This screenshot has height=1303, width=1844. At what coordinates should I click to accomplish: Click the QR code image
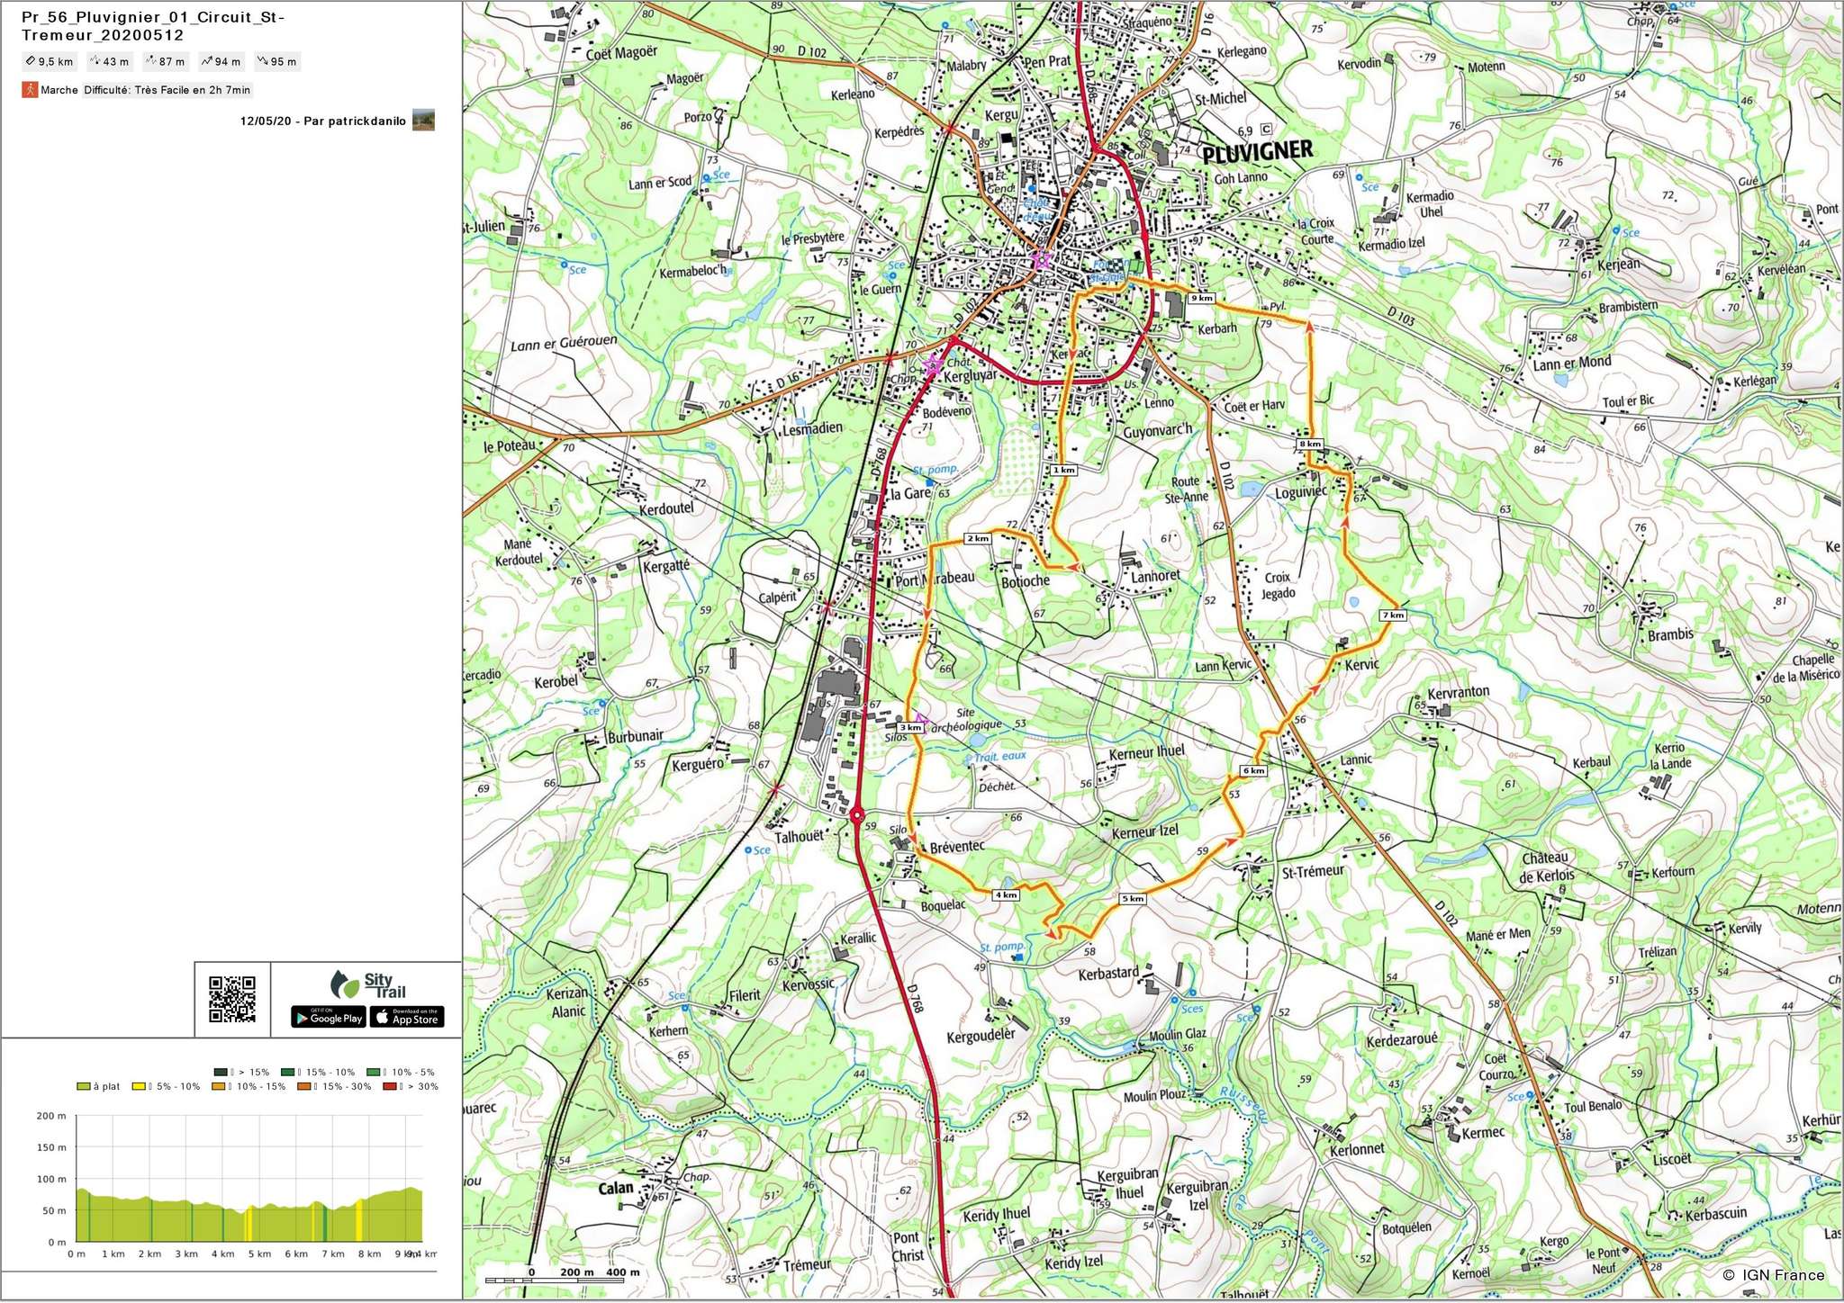(232, 1000)
